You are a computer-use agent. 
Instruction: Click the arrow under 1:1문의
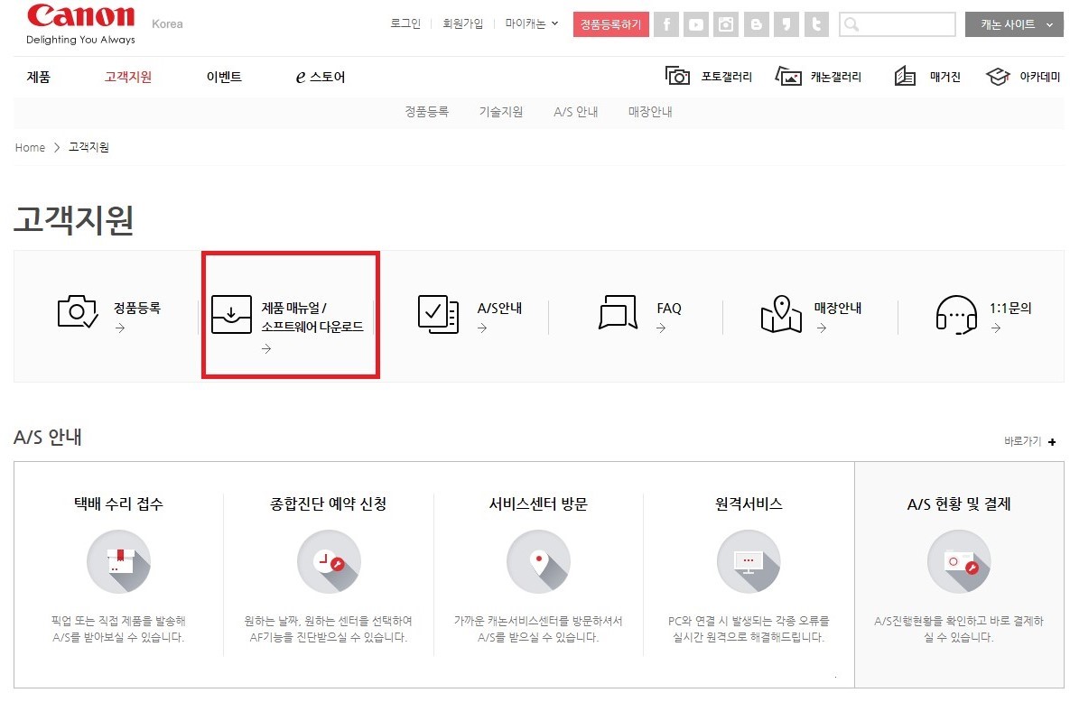pyautogui.click(x=996, y=328)
